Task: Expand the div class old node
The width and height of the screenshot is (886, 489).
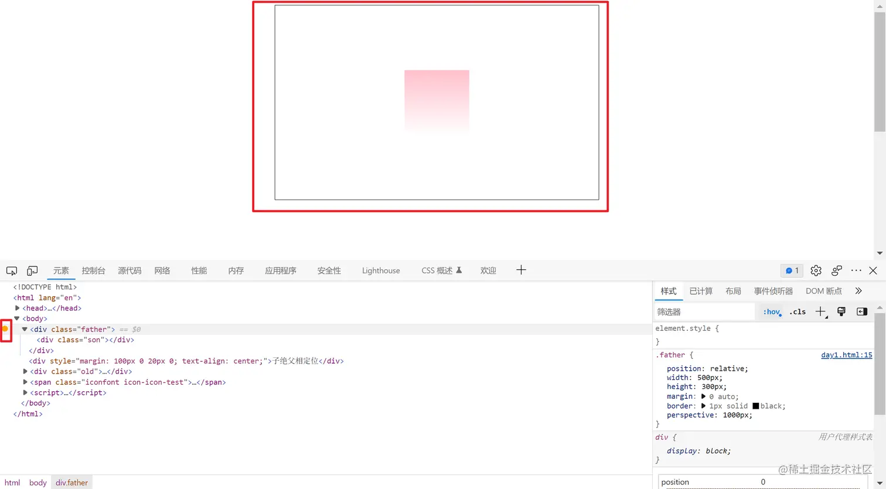Action: [x=25, y=371]
